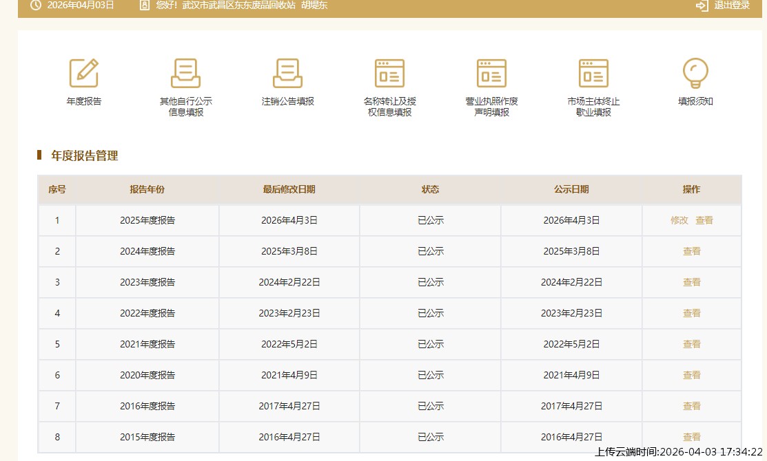Open 查看 link for 2023年度报告

tap(692, 283)
